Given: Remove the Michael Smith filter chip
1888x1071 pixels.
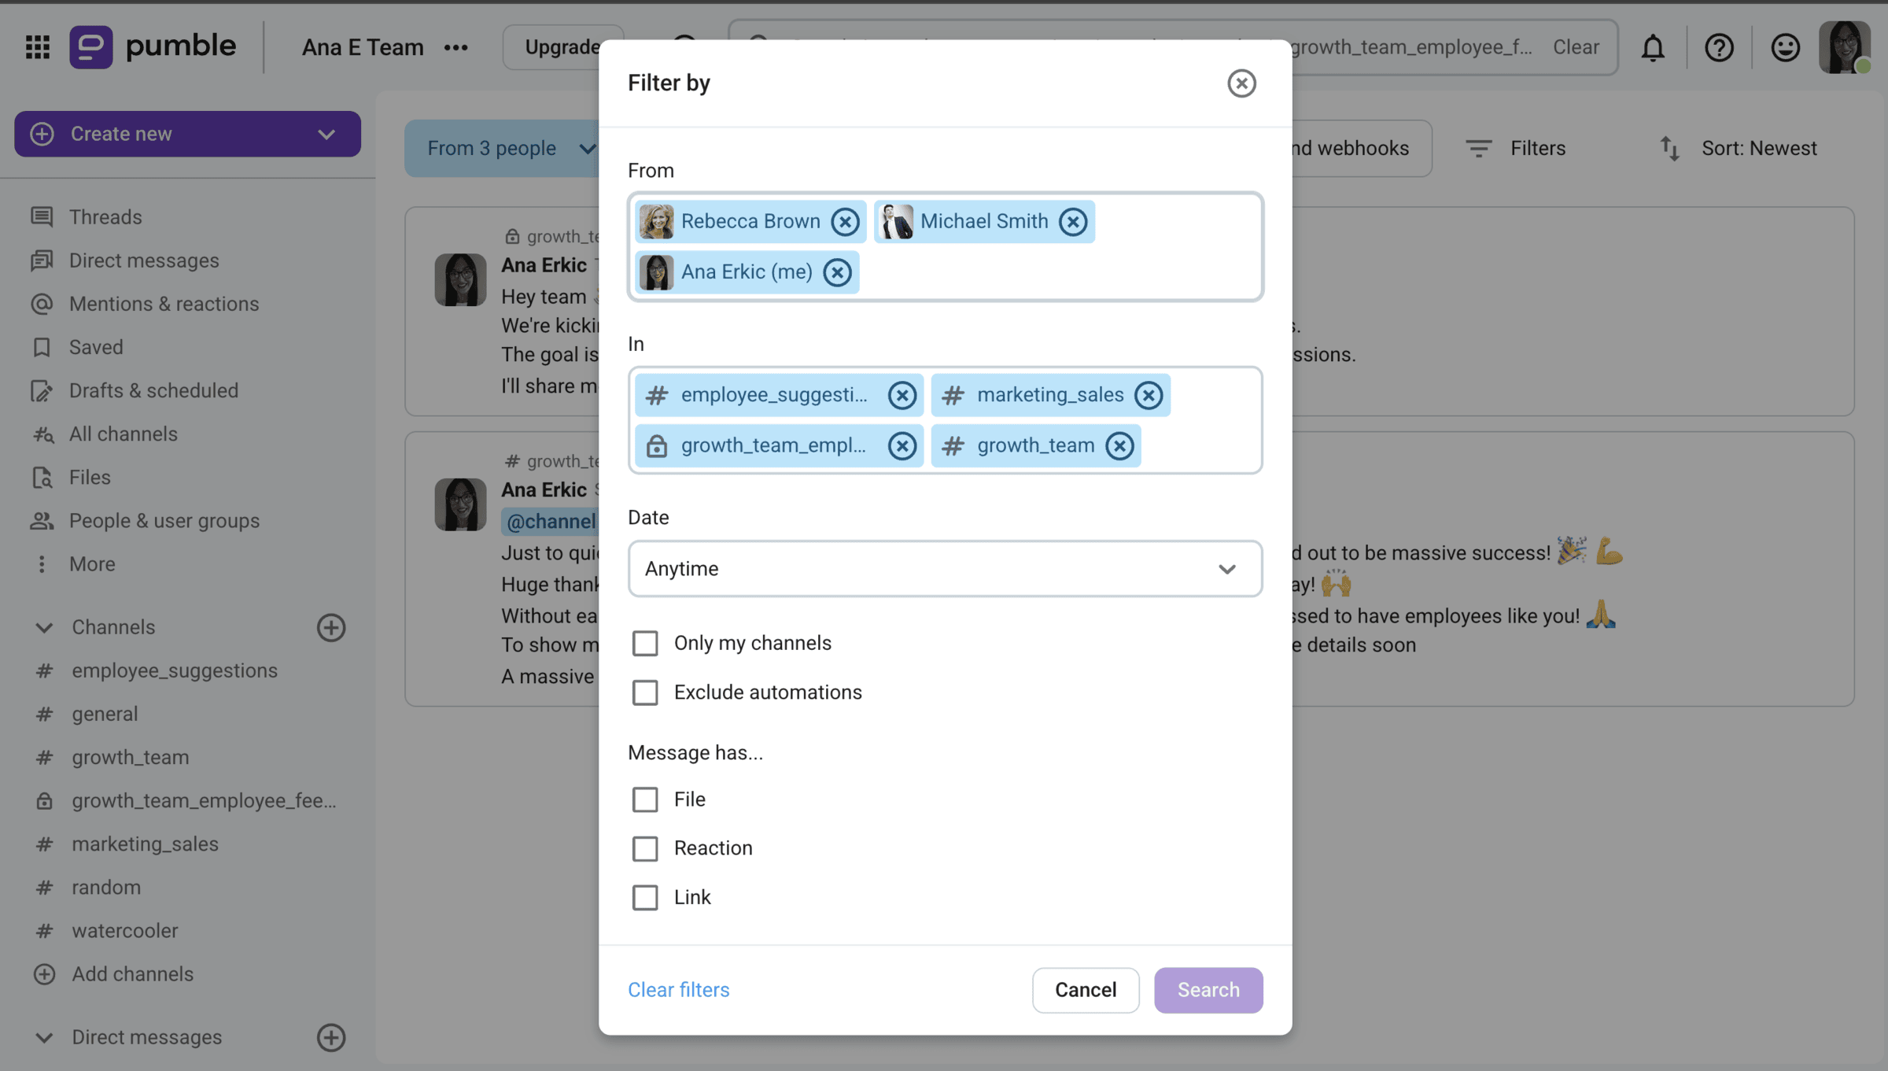Looking at the screenshot, I should click(1073, 222).
